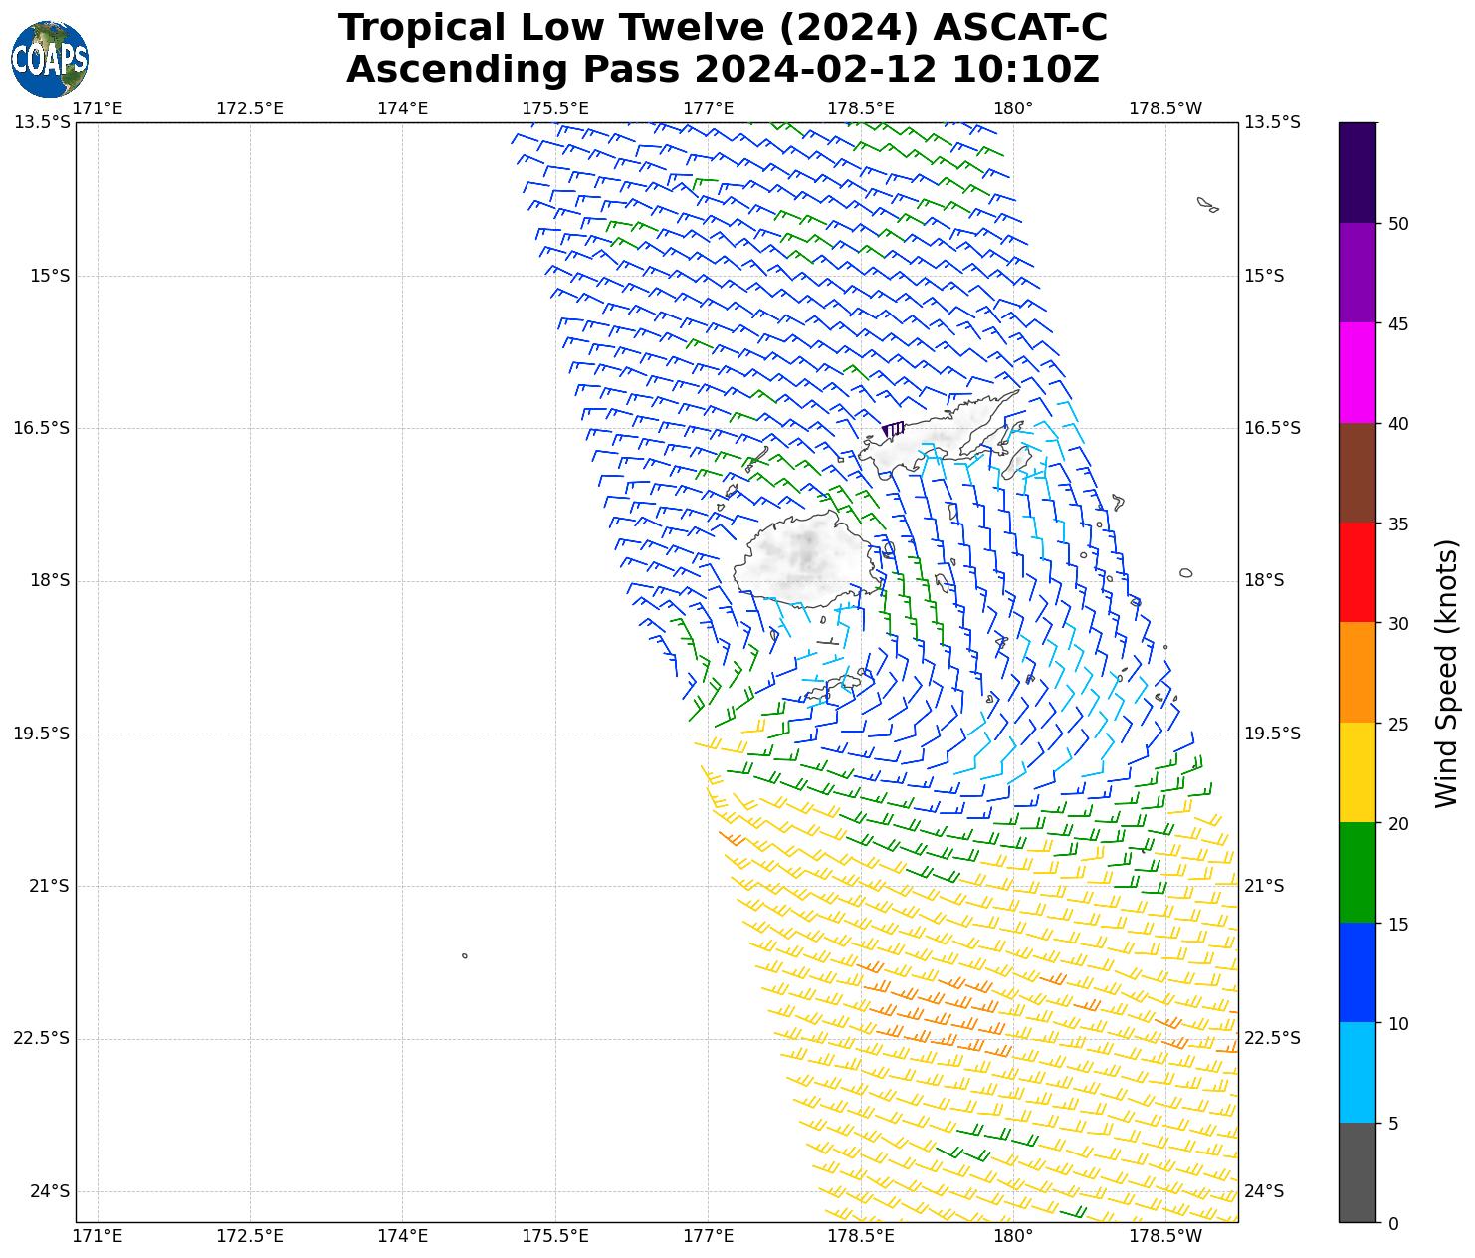Image resolution: width=1475 pixels, height=1258 pixels.
Task: Select the gray 0-5 knot colorbar segment
Action: (x=1357, y=1171)
